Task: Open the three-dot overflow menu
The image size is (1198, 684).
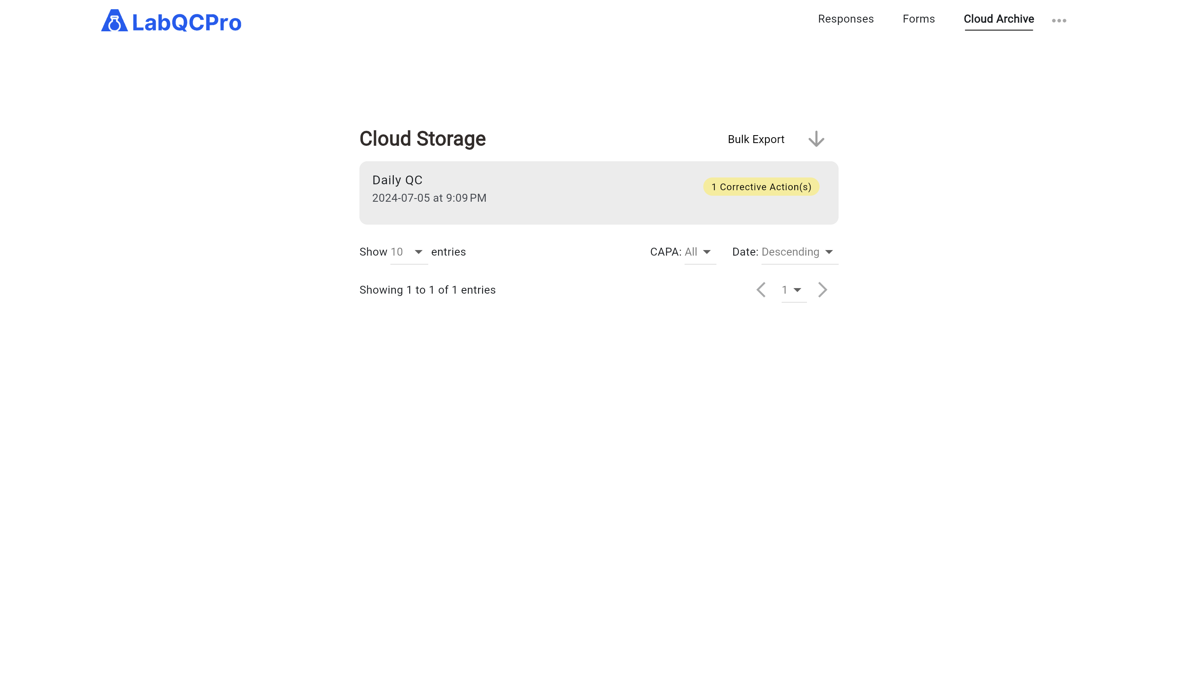Action: [x=1059, y=21]
